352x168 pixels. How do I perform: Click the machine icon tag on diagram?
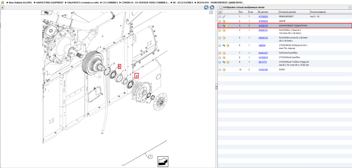47,13
